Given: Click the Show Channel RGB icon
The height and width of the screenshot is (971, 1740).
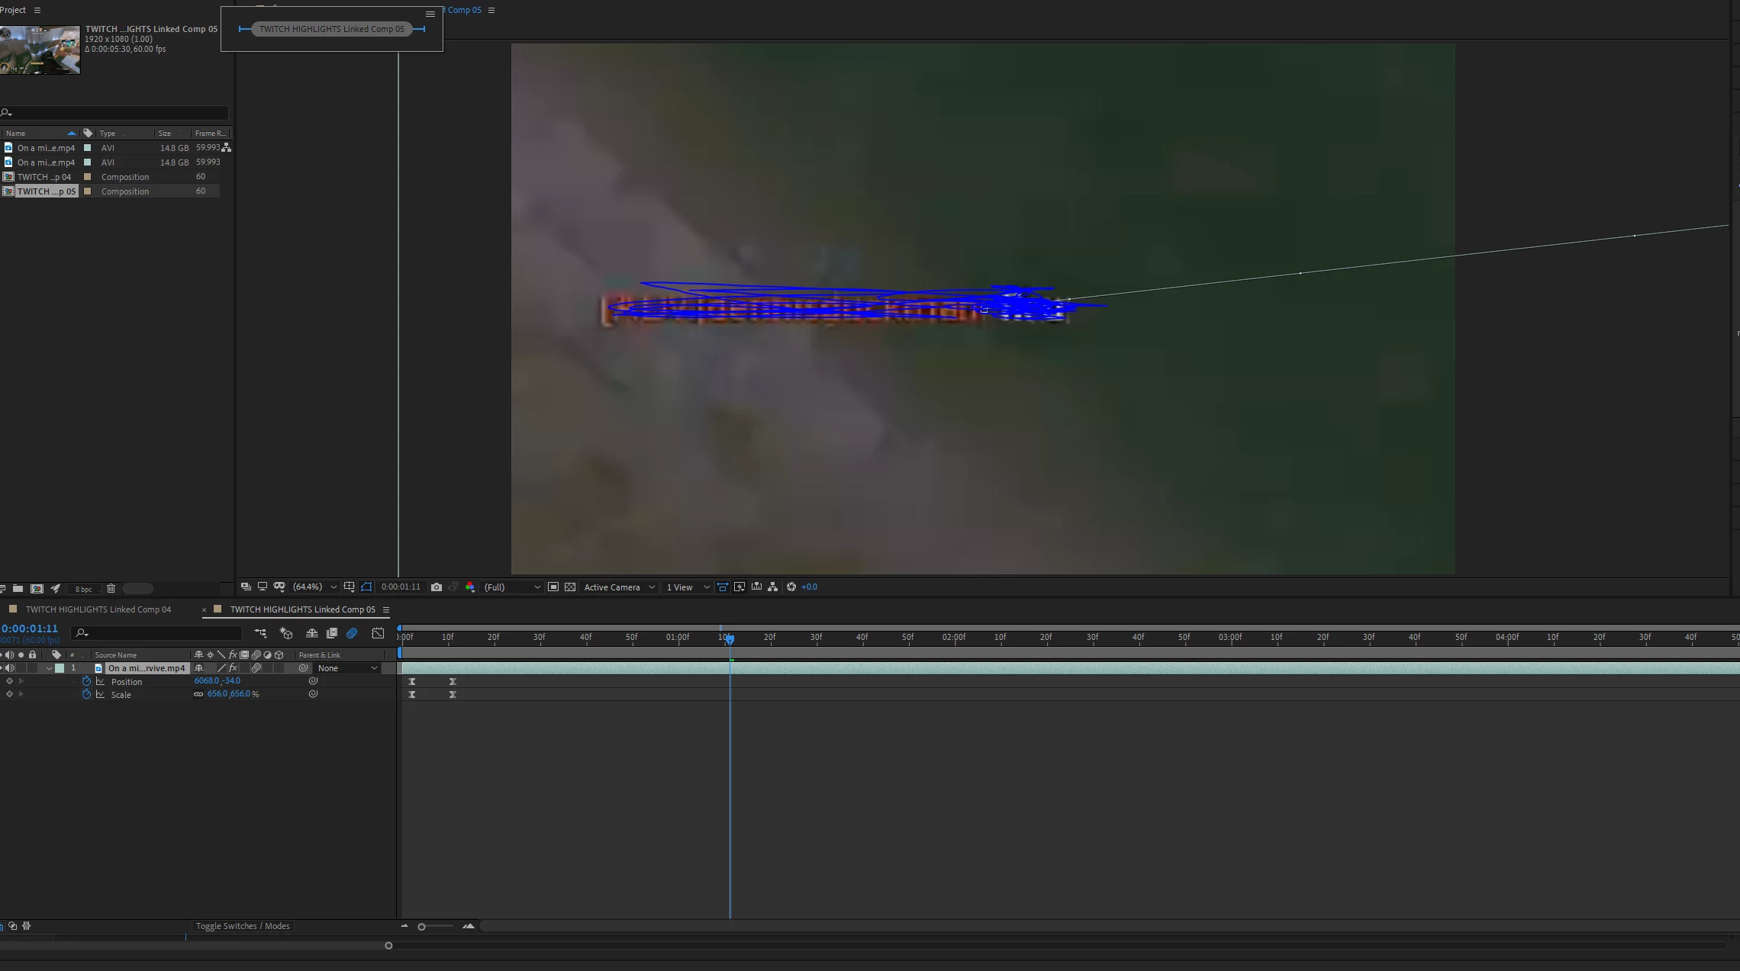Looking at the screenshot, I should click(x=470, y=587).
